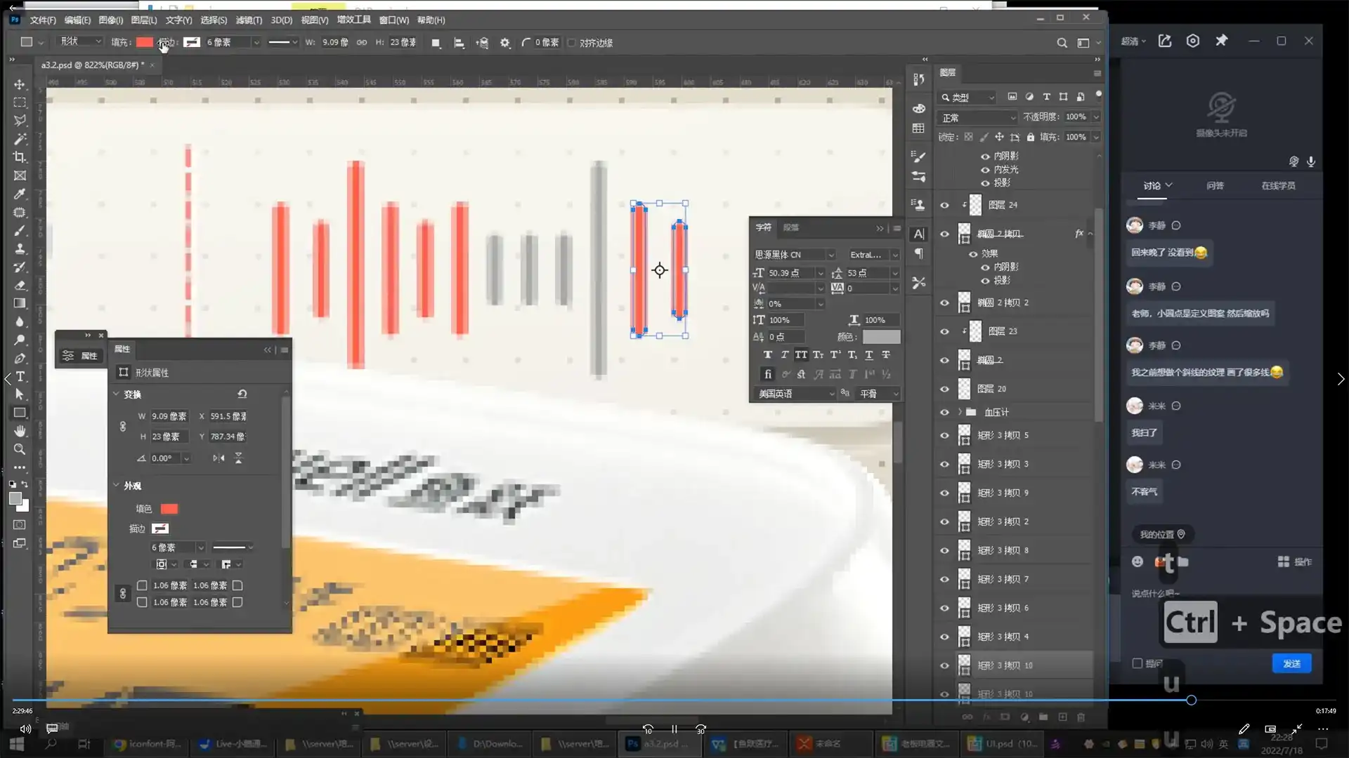Enable the 对齐边缘 checkbox
The height and width of the screenshot is (758, 1349).
pos(572,43)
